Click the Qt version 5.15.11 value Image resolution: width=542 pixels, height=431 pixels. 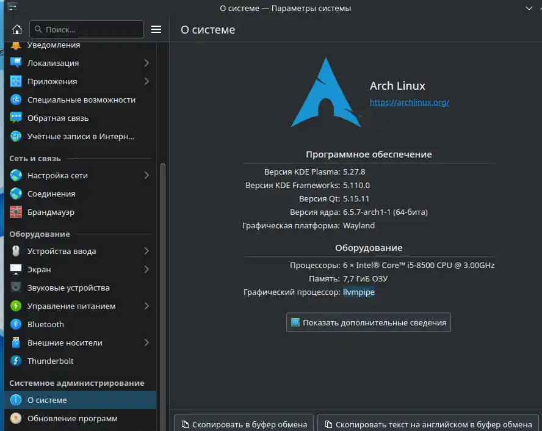[356, 199]
